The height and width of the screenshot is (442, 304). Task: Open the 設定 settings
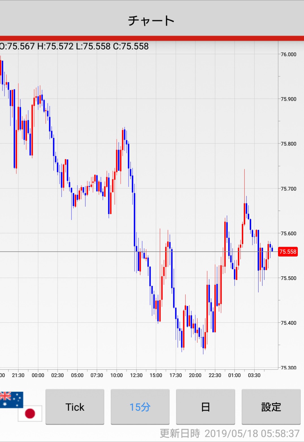click(271, 407)
